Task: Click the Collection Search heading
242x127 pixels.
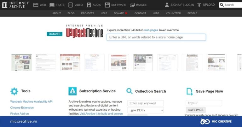Action: pos(151,91)
